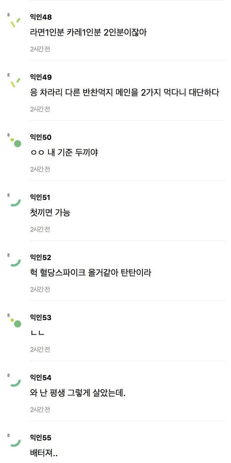Click the comment text '첫끼면 가능'
This screenshot has width=231, height=463.
tap(50, 212)
